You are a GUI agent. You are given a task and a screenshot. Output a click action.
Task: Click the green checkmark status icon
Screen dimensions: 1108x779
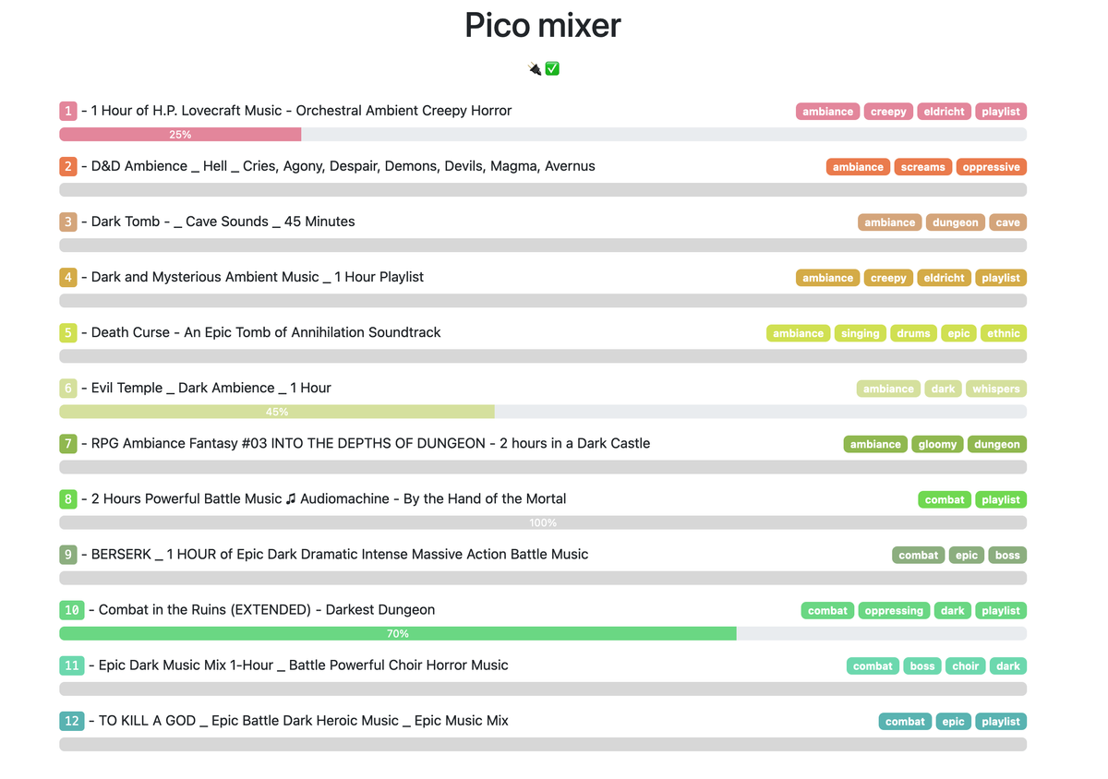[x=552, y=67]
